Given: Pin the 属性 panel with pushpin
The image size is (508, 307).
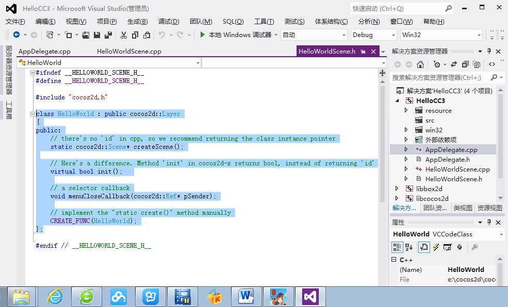Looking at the screenshot, I should [x=489, y=222].
